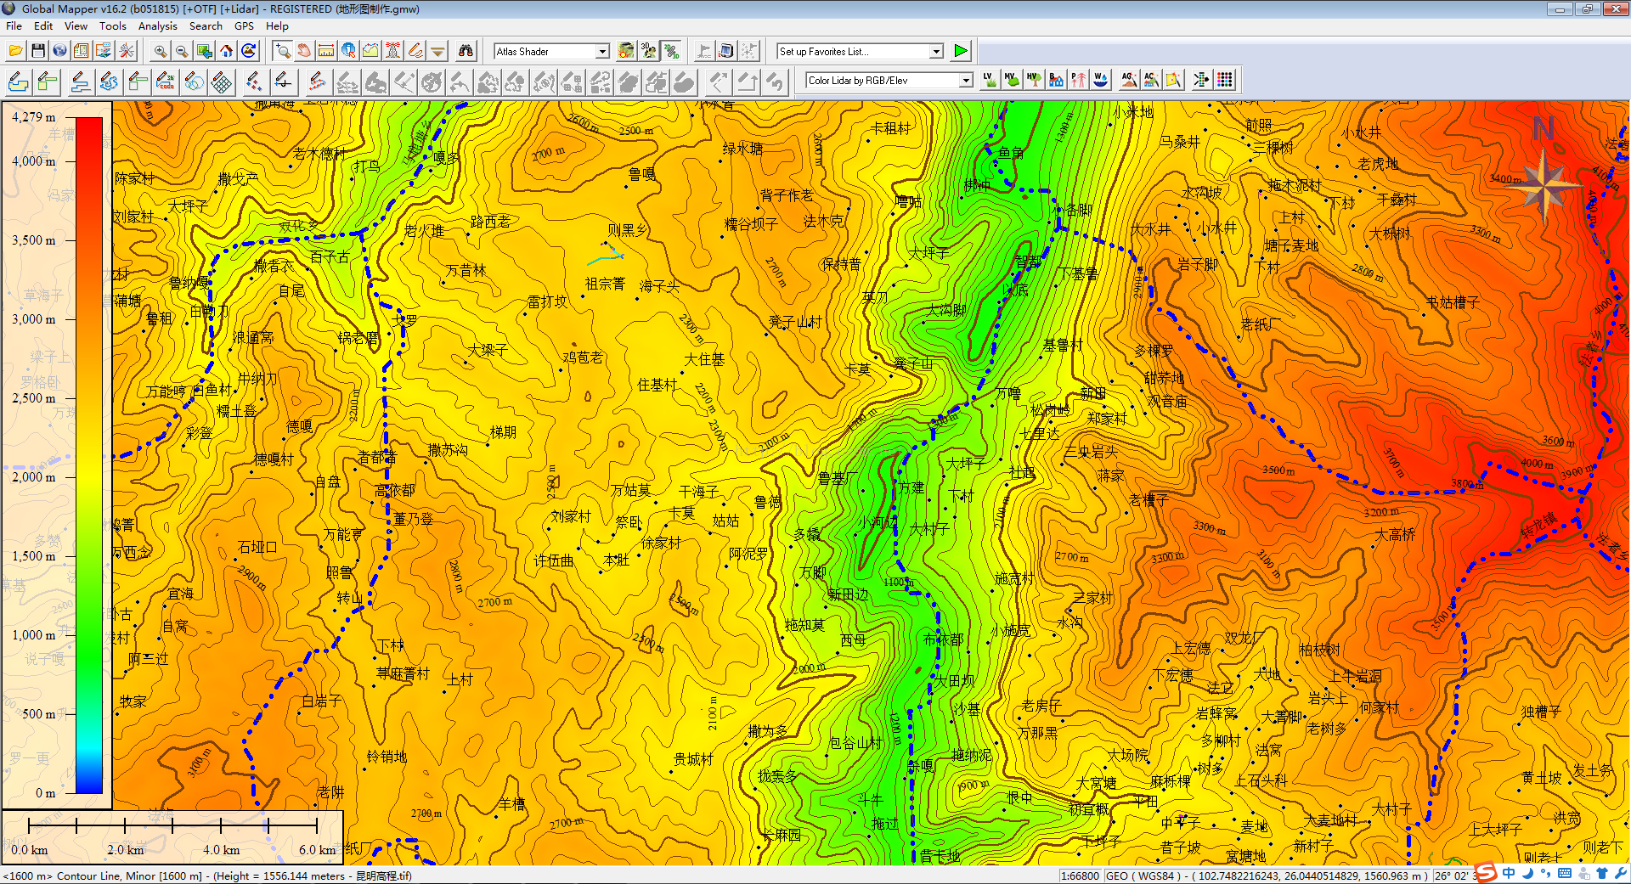Select the COGO input tool

click(166, 82)
